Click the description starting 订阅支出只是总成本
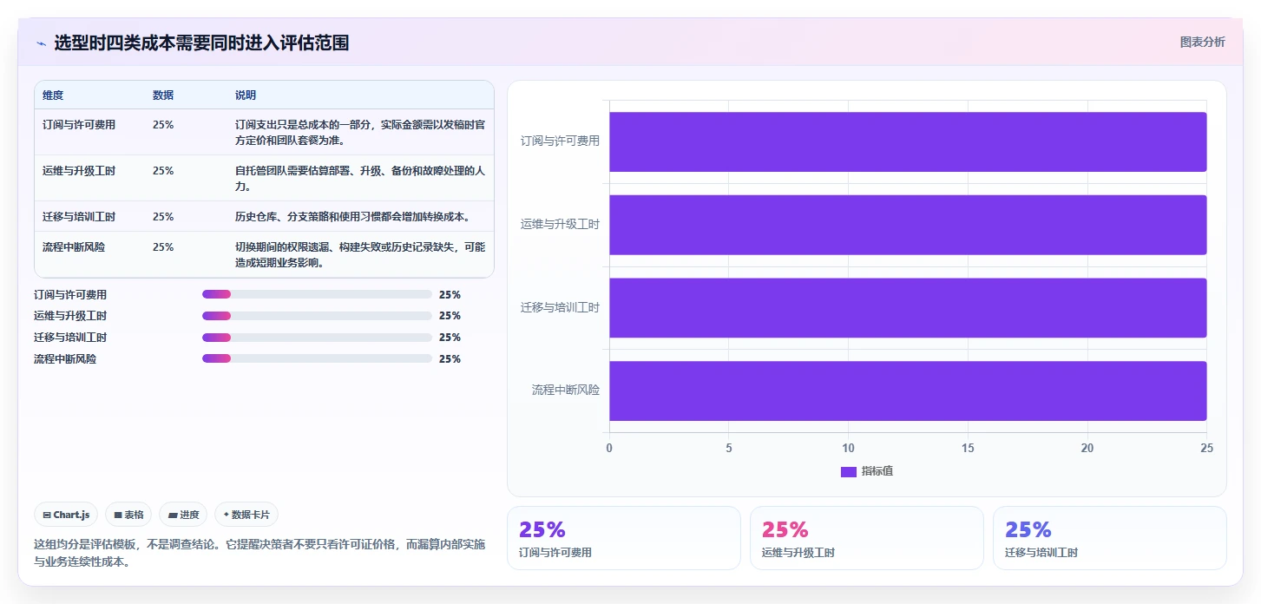 click(x=360, y=132)
